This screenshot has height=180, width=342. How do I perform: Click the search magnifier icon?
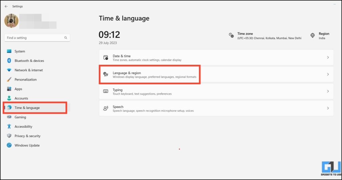click(x=65, y=38)
